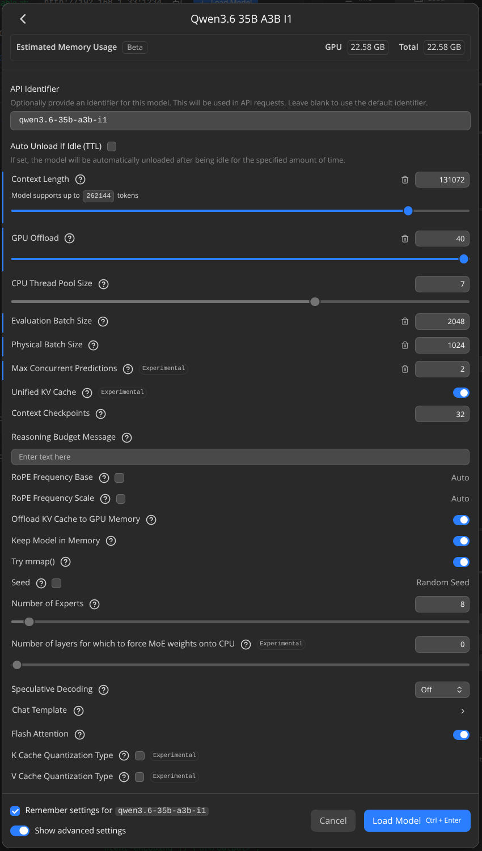Viewport: 482px width, 851px height.
Task: Toggle Try mmap() switch
Action: (461, 562)
